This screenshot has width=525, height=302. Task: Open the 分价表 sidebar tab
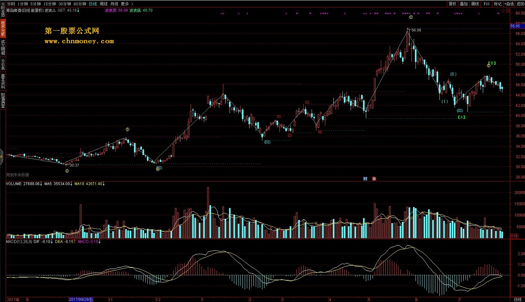point(3,64)
